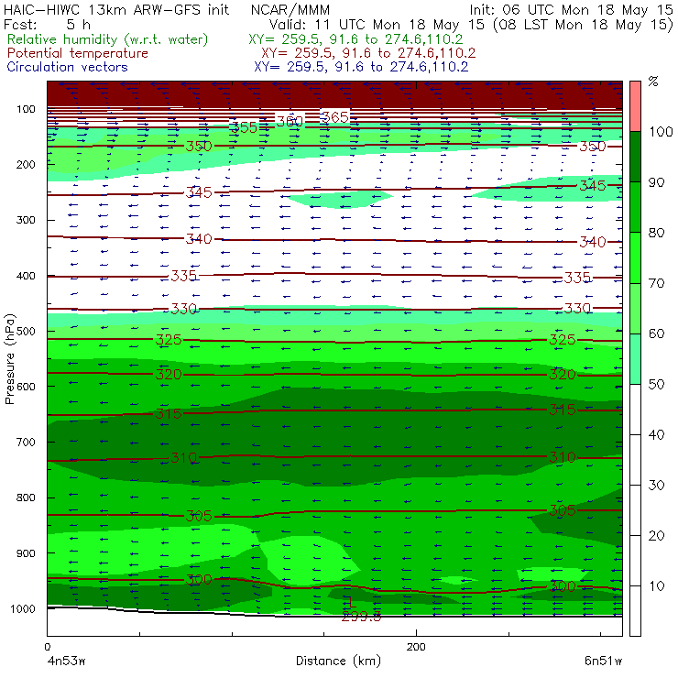Click the blue XY coordinates text
Image resolution: width=678 pixels, height=678 pixels.
(361, 67)
